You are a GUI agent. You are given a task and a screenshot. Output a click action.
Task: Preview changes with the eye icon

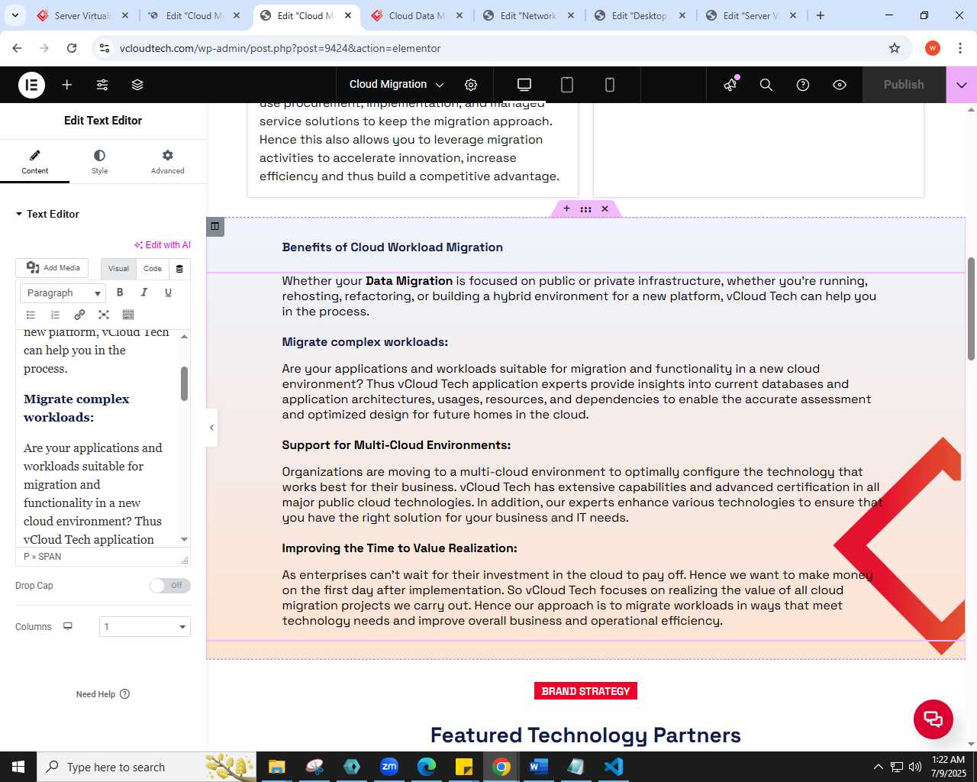point(840,85)
